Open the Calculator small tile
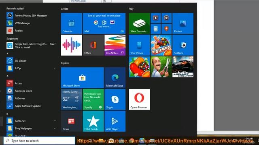This screenshot has height=145, width=259. click(155, 29)
